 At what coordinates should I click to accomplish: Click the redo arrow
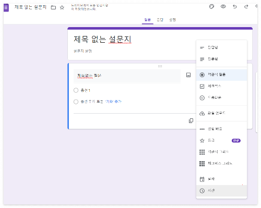click(x=246, y=7)
